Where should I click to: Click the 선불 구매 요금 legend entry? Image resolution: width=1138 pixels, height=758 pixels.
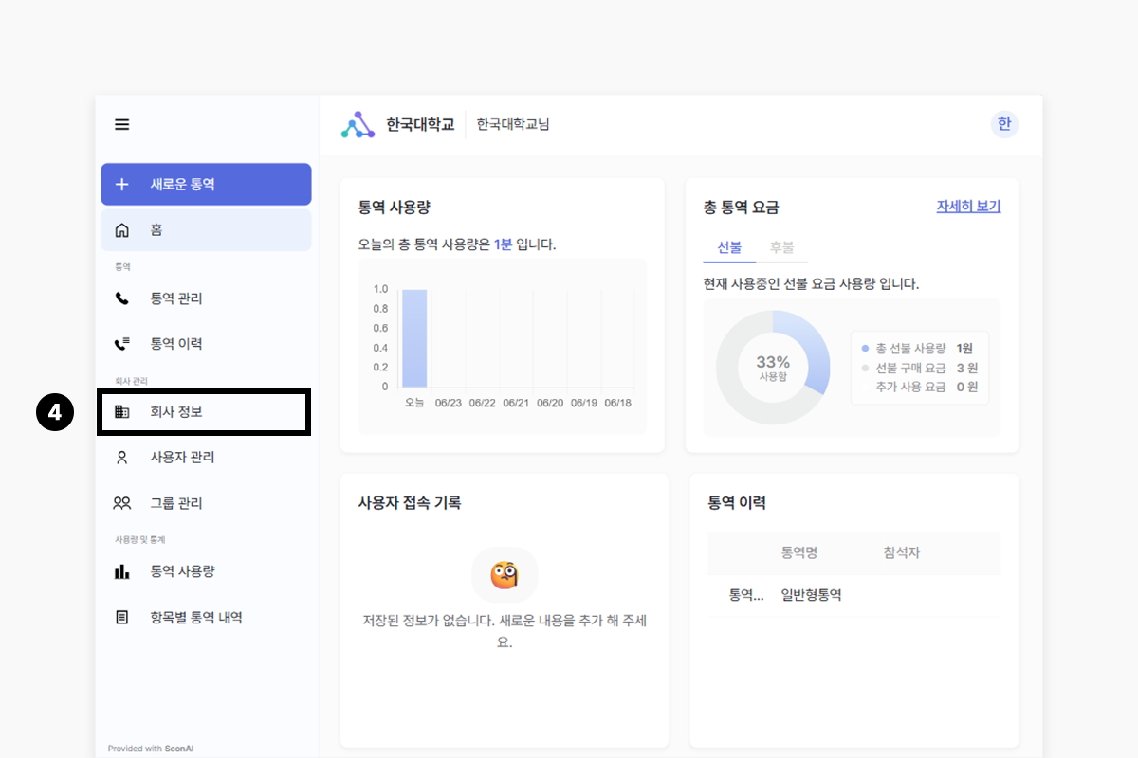tap(920, 368)
